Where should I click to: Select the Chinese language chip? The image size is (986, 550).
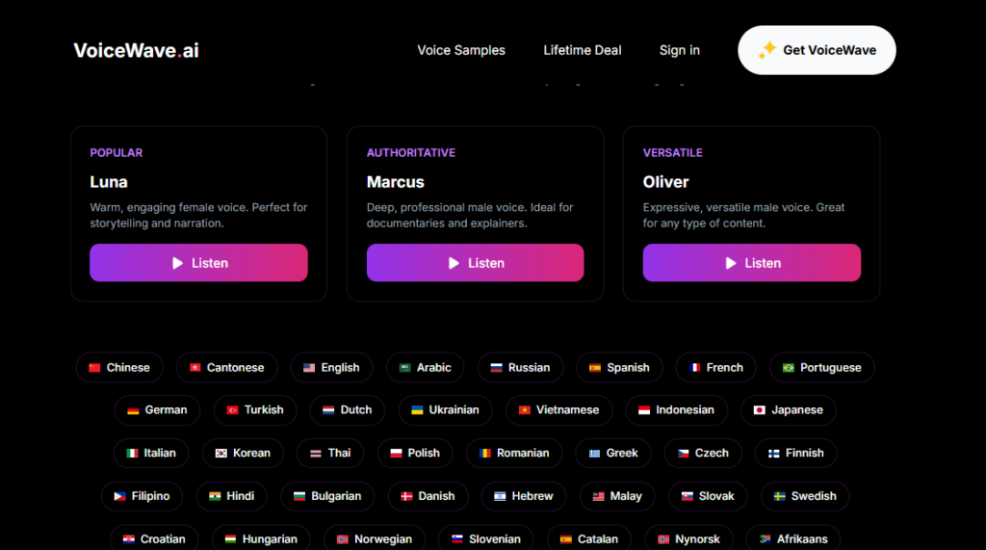[x=119, y=368]
